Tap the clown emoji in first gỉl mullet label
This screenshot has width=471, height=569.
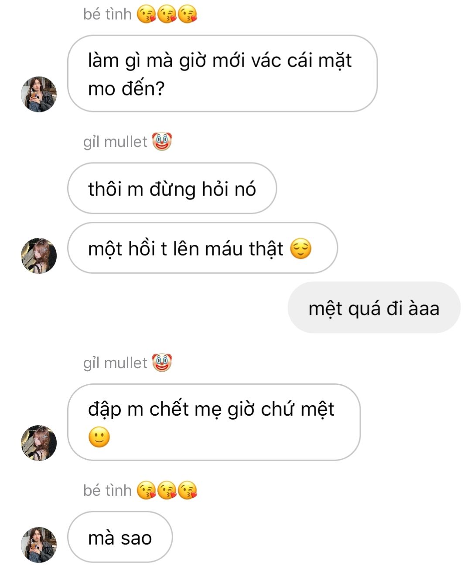tap(162, 142)
